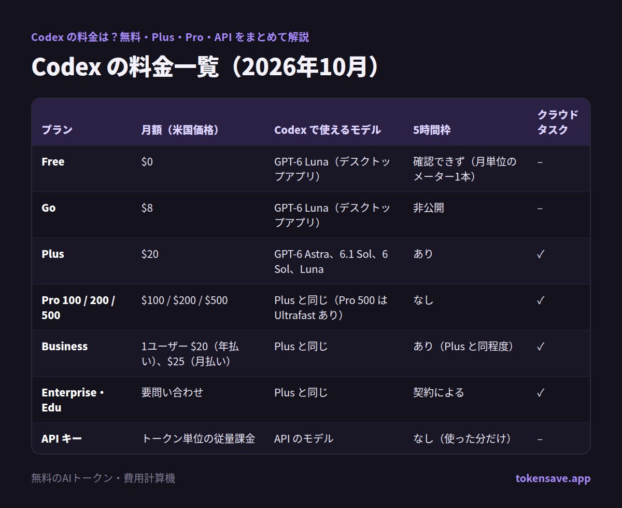The width and height of the screenshot is (622, 508).
Task: Select the API キー row name cell
Action: pyautogui.click(x=62, y=439)
